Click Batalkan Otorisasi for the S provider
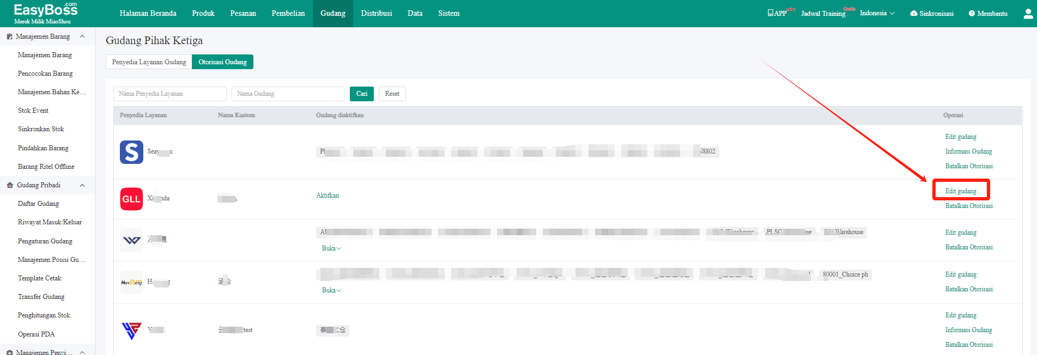Viewport: 1037px width, 355px height. tap(969, 166)
